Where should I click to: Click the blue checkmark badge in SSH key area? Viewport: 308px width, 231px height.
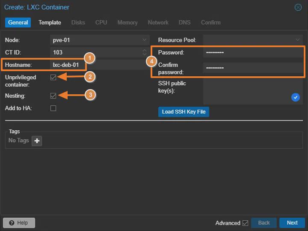coord(295,97)
